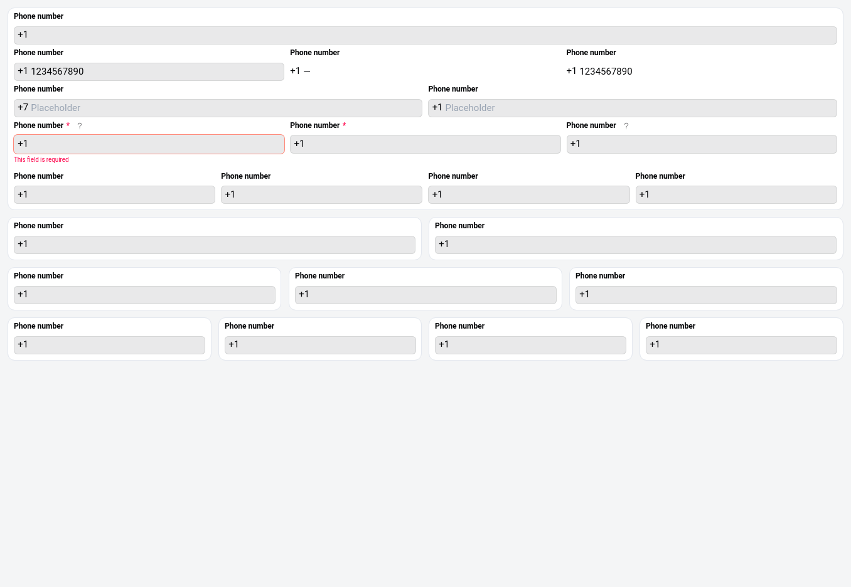This screenshot has width=851, height=587.
Task: Click the +7 country code prefix
Action: coord(23,108)
